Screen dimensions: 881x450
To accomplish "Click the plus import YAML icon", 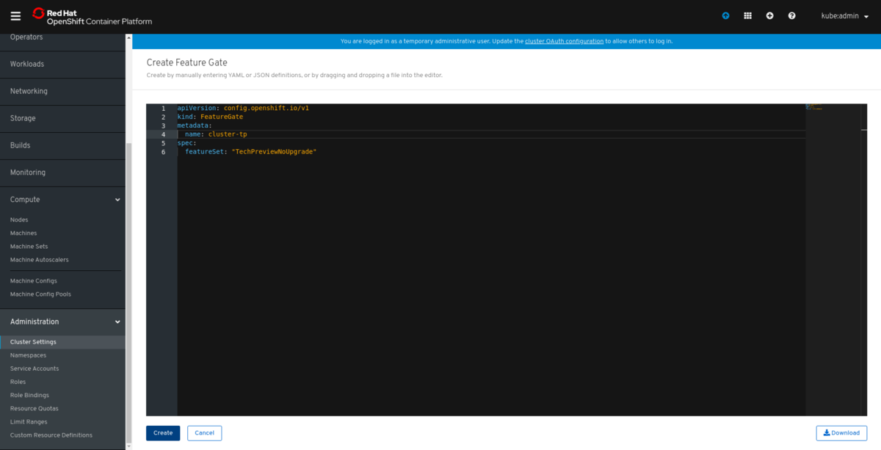I will click(769, 15).
